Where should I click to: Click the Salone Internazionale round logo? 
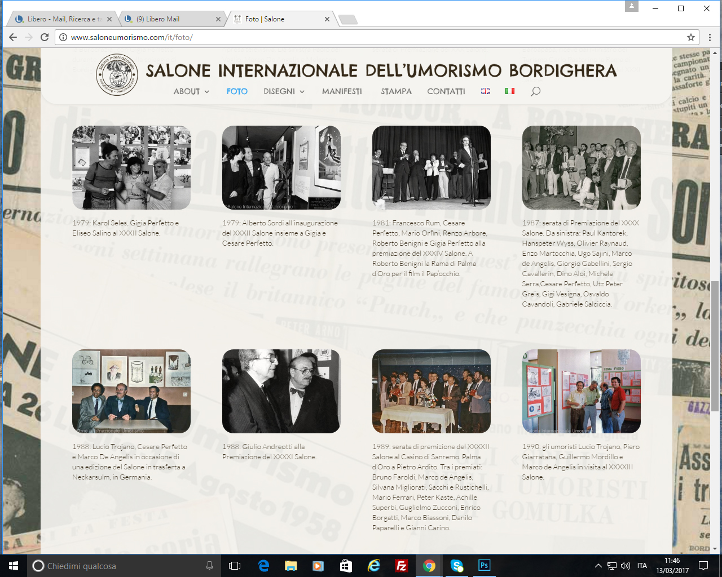pos(117,76)
